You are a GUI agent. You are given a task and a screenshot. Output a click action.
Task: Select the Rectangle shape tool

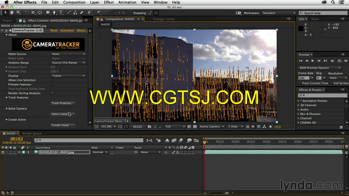coord(48,13)
